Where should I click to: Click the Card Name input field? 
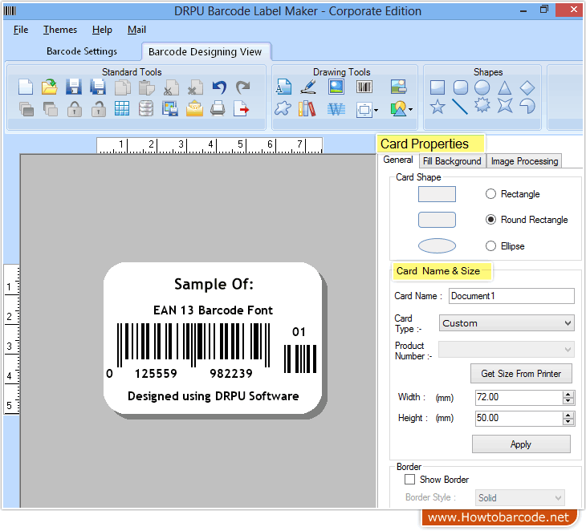point(511,296)
